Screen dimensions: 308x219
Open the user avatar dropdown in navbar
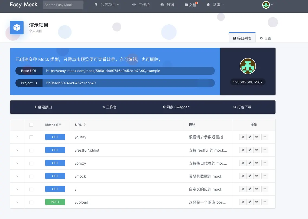pyautogui.click(x=268, y=5)
